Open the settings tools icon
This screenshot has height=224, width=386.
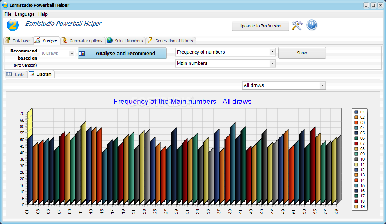pos(297,25)
